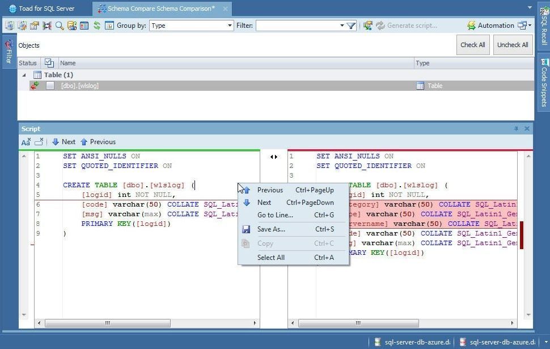
Task: Select the [dbo].[wlslog] table row name
Action: (x=79, y=86)
